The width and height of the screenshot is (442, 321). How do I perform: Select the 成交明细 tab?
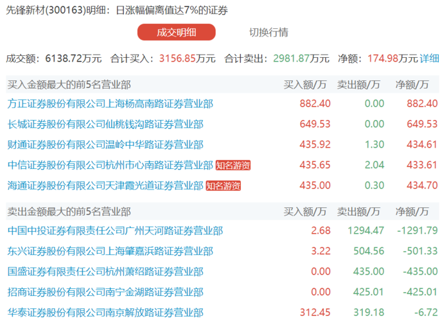[177, 32]
